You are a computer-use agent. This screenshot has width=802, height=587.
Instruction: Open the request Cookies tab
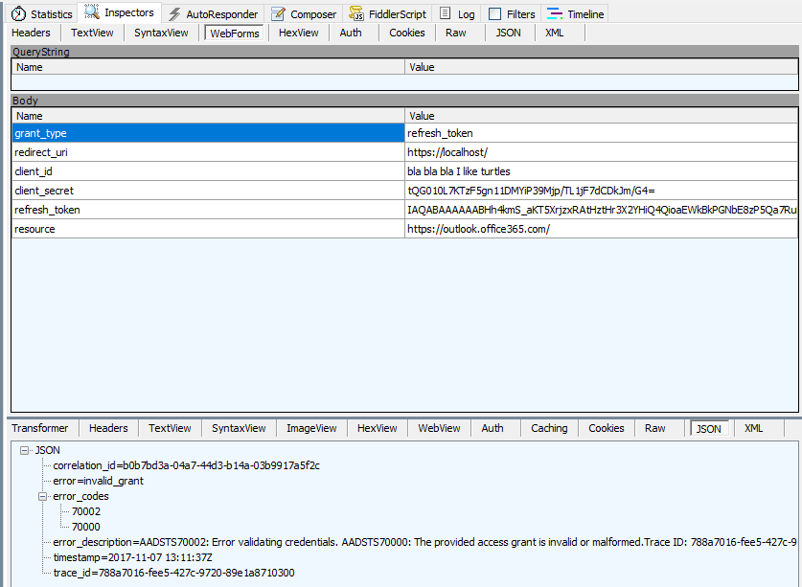click(406, 33)
